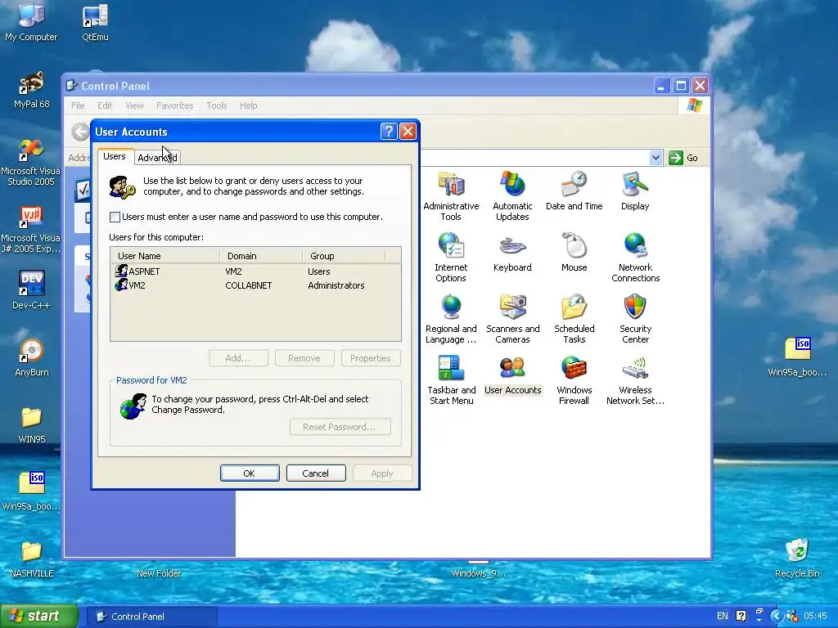The width and height of the screenshot is (838, 628).
Task: Click the taskbar clock showing 05:45
Action: [815, 617]
